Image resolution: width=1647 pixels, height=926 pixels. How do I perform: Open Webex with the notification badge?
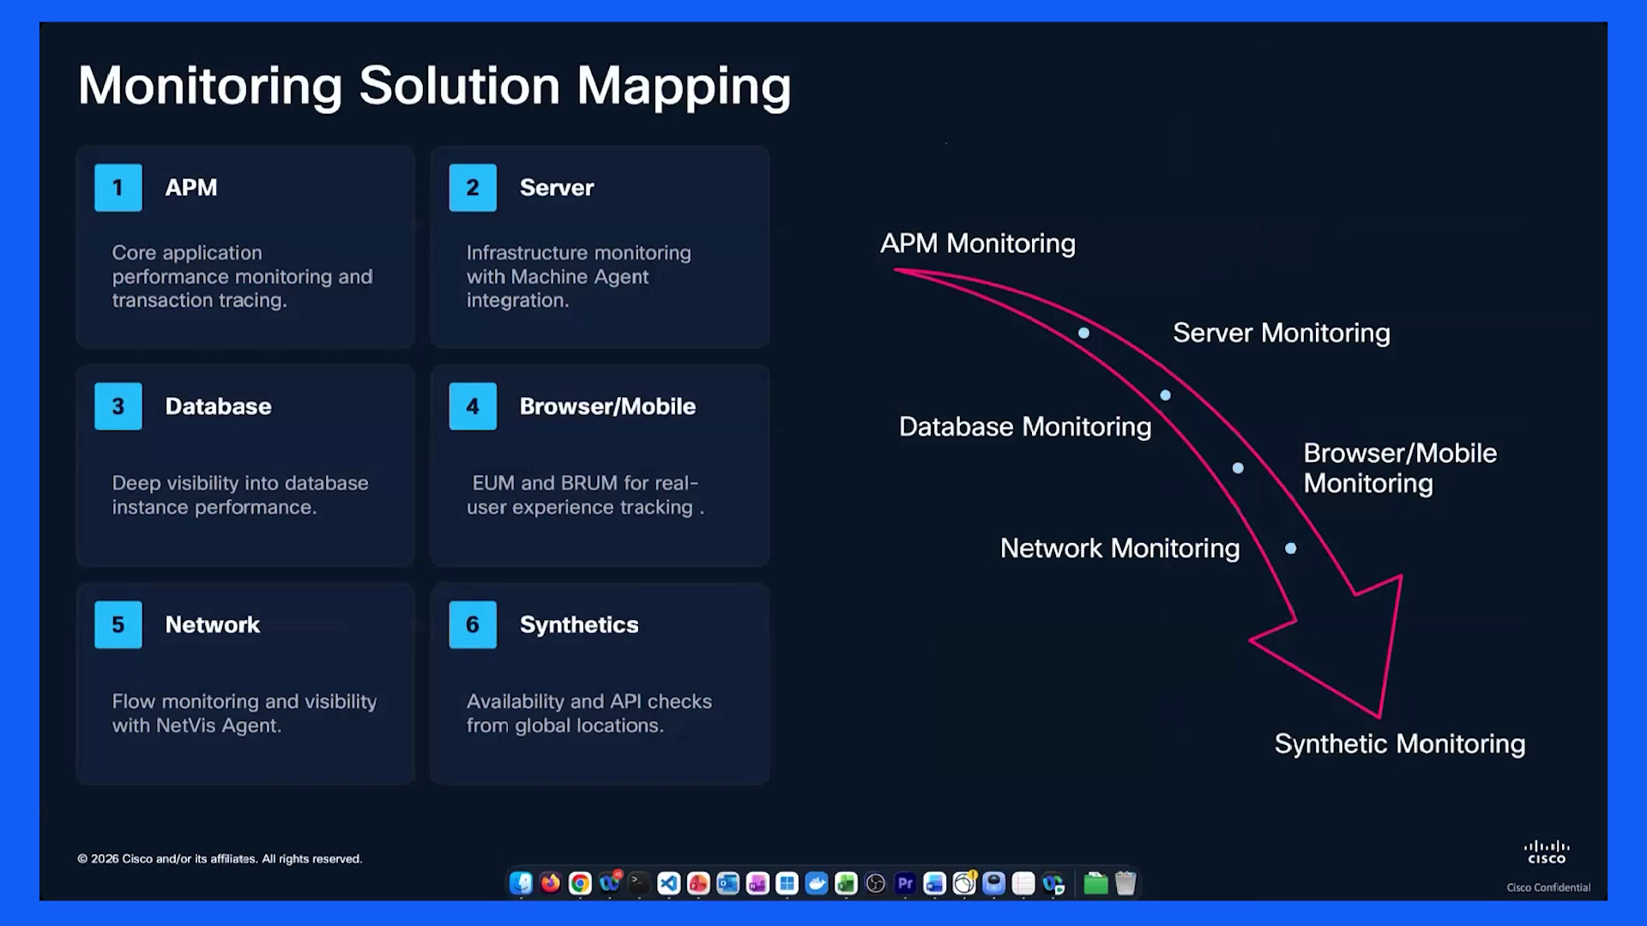pos(610,882)
